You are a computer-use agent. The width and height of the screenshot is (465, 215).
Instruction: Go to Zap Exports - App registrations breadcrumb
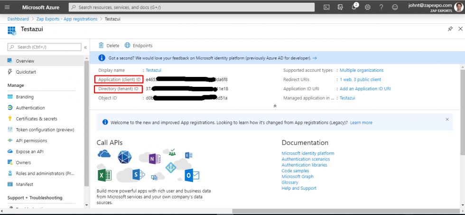click(67, 19)
